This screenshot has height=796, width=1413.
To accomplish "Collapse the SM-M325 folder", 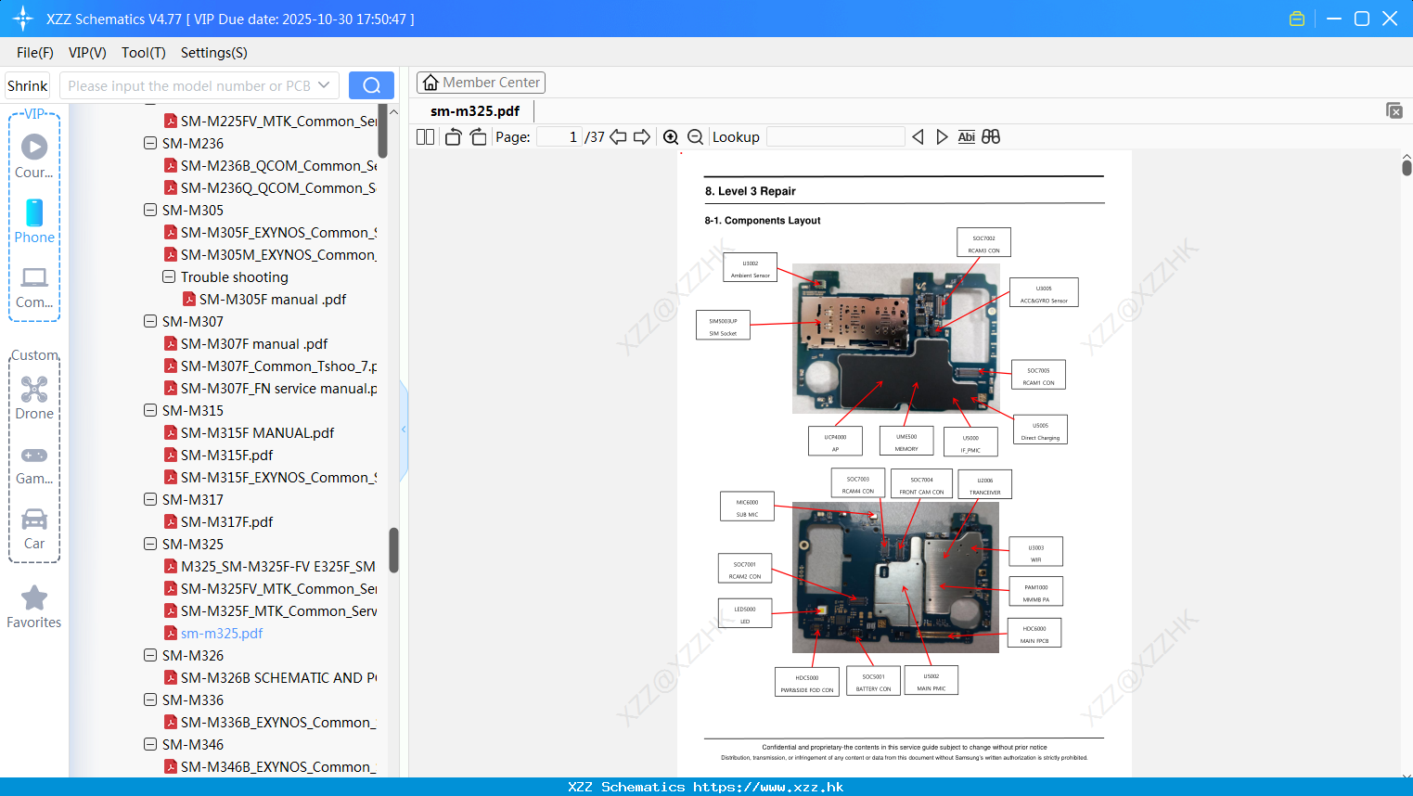I will [150, 545].
